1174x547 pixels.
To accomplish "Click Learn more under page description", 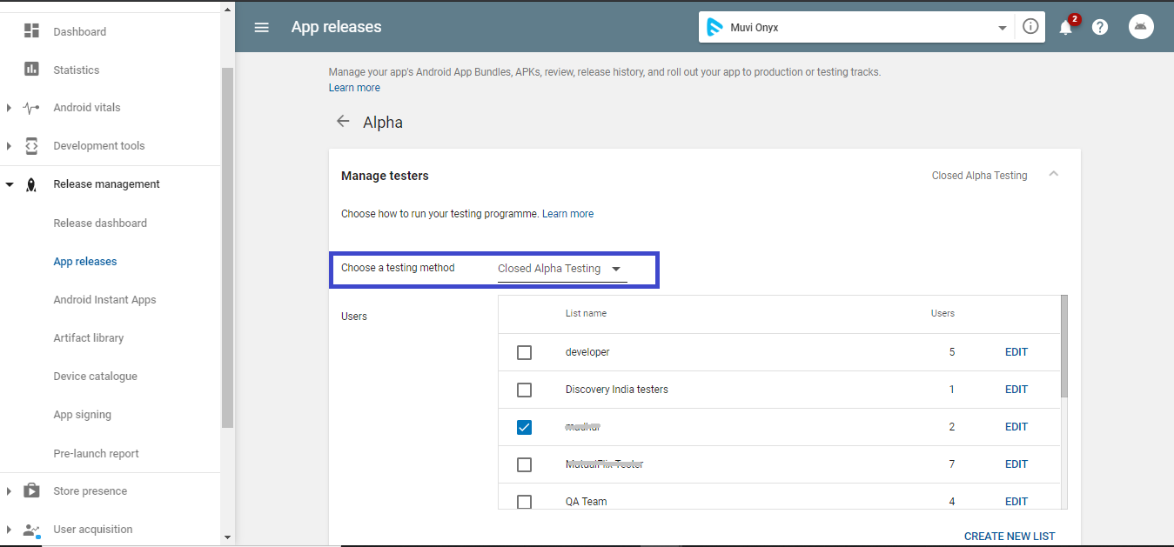I will [354, 88].
